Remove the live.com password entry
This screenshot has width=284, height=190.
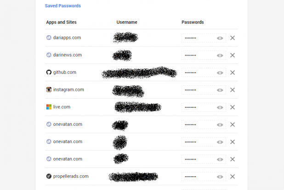[x=233, y=107]
